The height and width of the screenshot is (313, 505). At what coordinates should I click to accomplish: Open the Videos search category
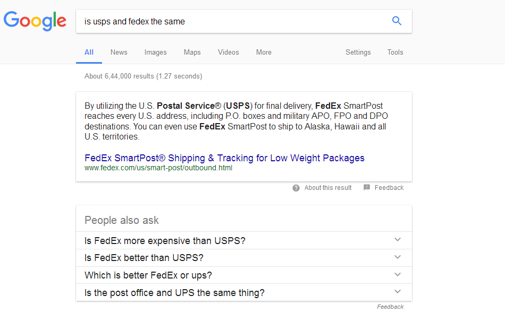pos(228,52)
